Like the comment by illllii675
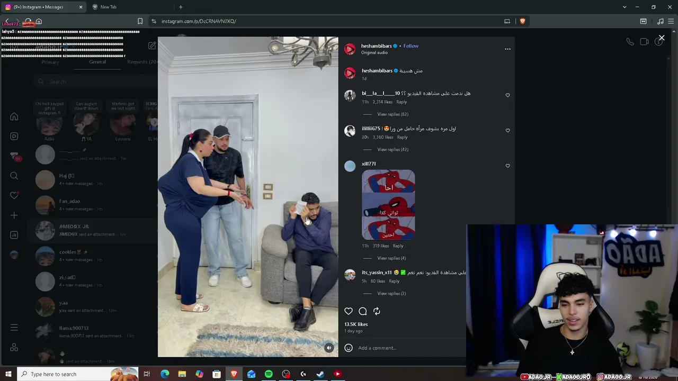The width and height of the screenshot is (678, 381). tap(507, 130)
